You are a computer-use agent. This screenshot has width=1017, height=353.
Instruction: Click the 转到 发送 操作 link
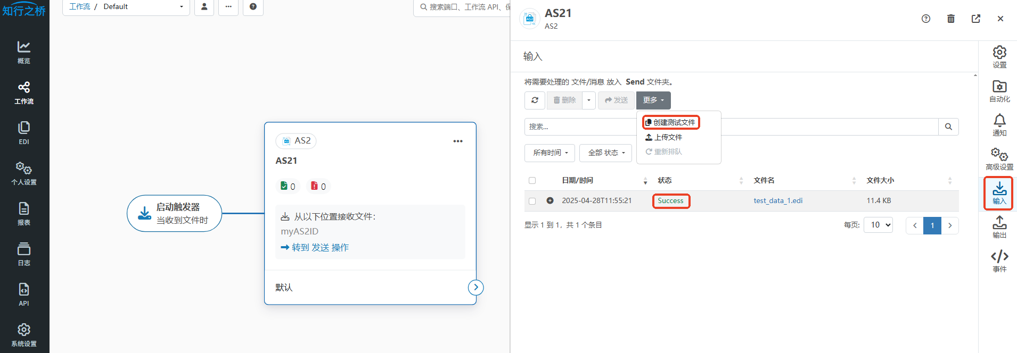coord(315,247)
